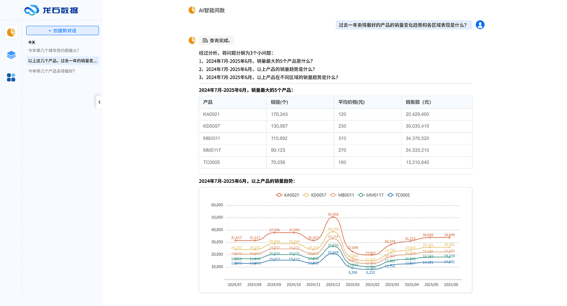
Task: Click the sales amount 13,310,640
Action: [x=417, y=162]
